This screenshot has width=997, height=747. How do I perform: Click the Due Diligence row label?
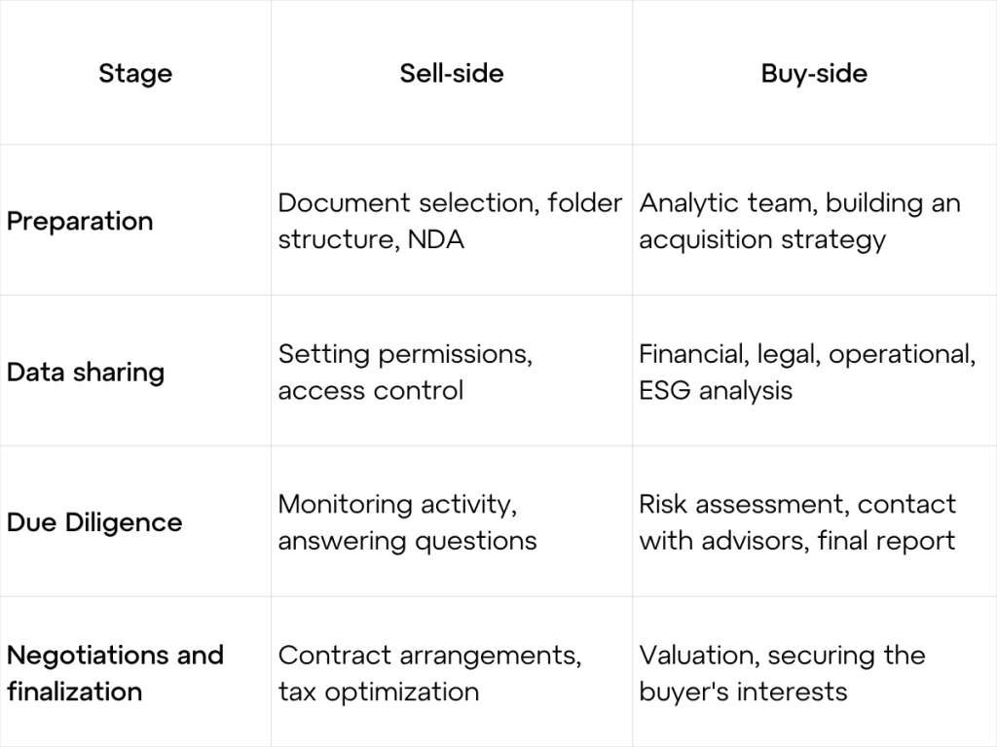click(x=94, y=522)
